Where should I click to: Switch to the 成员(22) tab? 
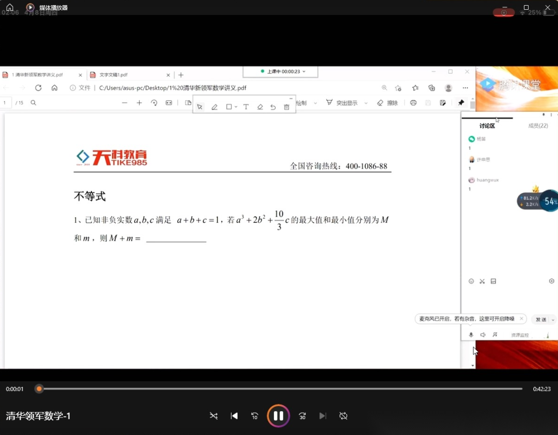click(538, 126)
